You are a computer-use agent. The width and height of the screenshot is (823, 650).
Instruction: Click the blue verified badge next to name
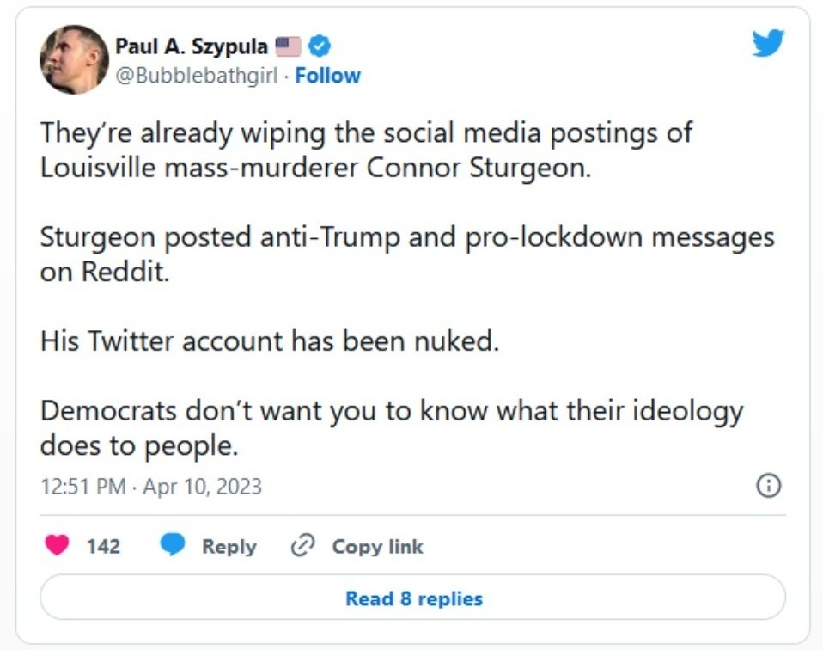(320, 46)
